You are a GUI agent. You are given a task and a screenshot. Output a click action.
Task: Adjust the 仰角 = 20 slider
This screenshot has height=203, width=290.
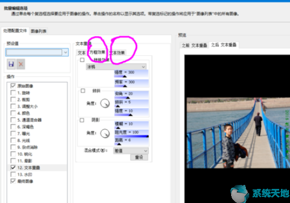tap(131, 95)
